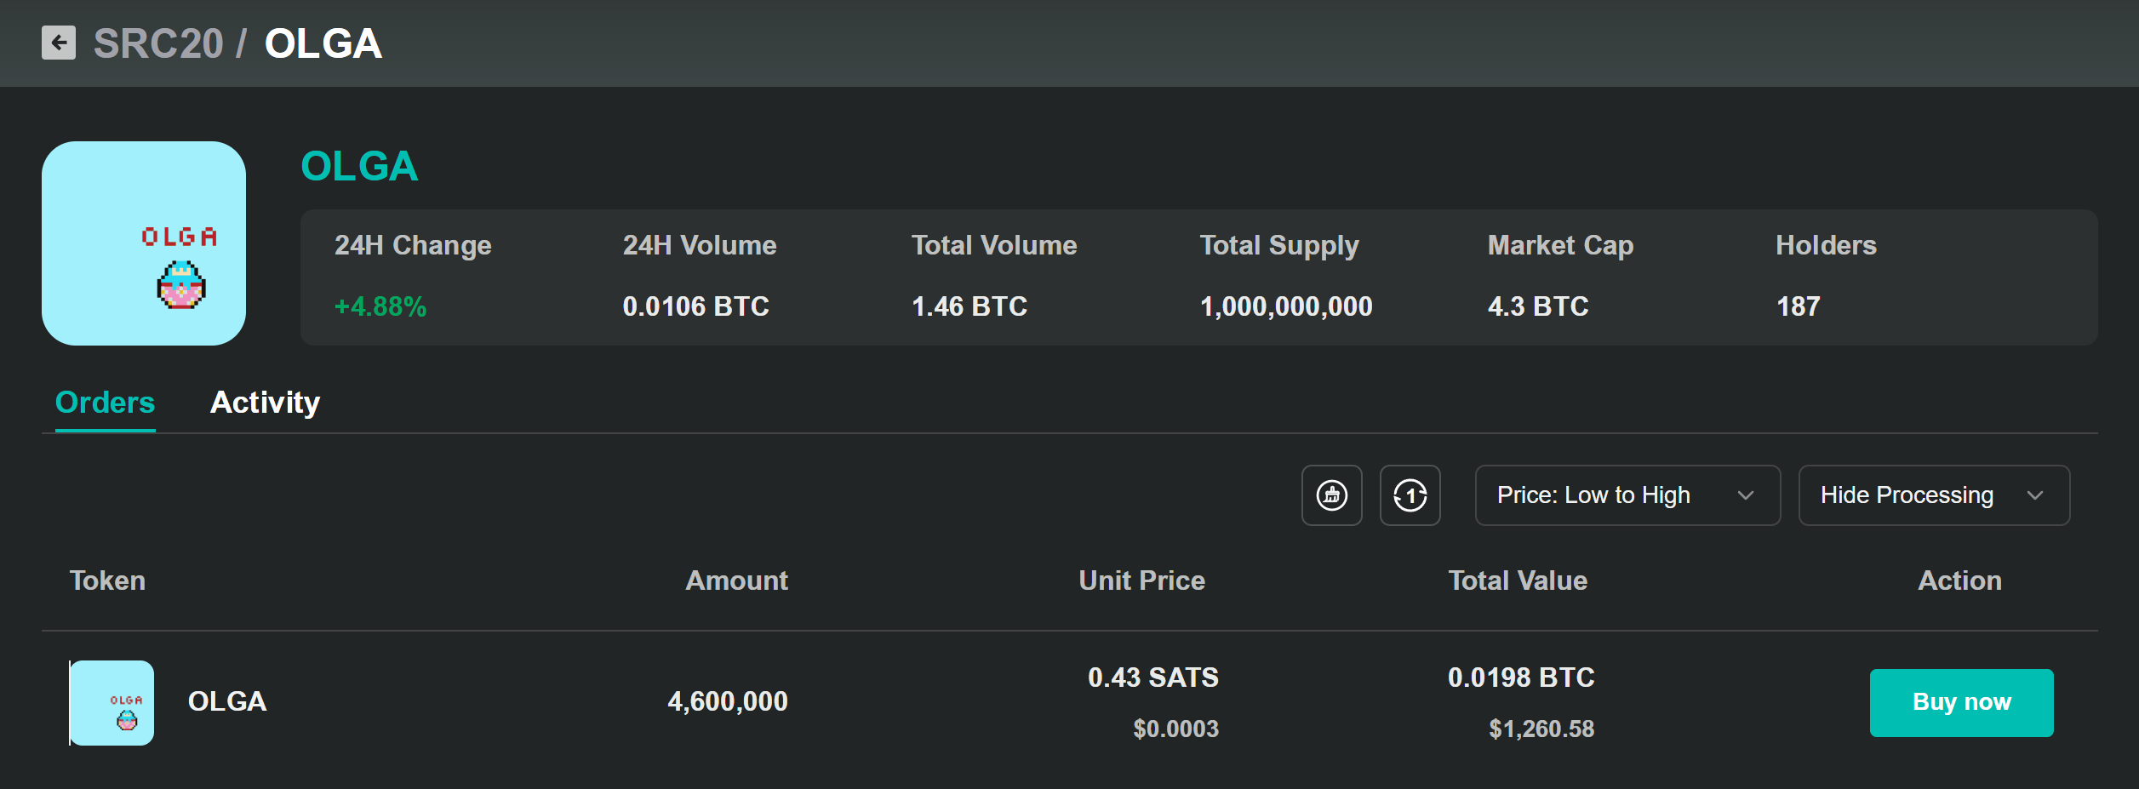Click the broom sweep icon button

tap(1331, 495)
